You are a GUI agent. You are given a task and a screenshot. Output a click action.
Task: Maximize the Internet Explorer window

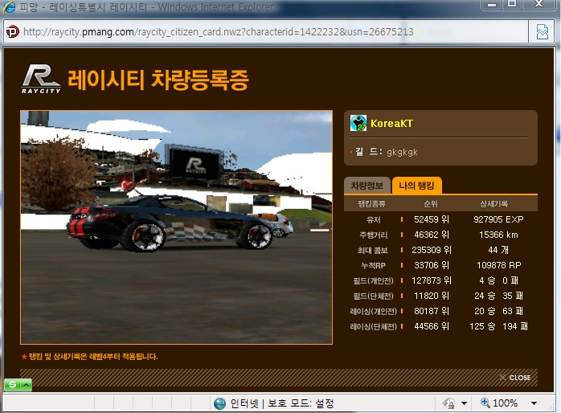click(x=510, y=5)
